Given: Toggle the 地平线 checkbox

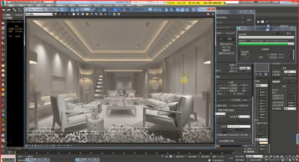Looking at the screenshot, I should point(288,90).
